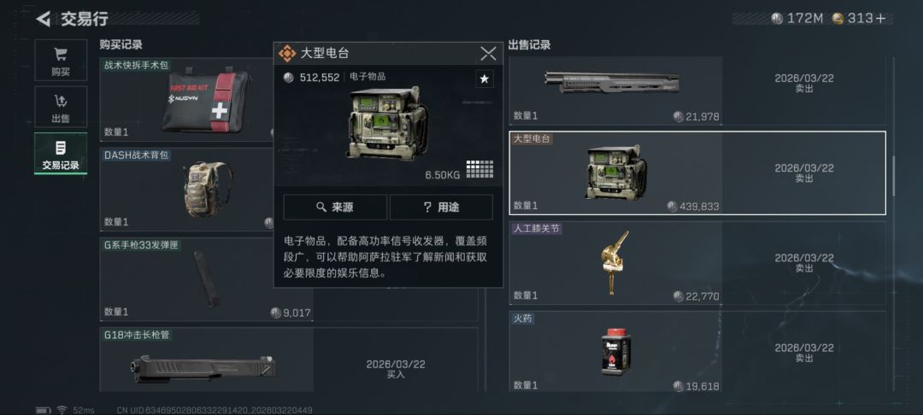Close the 大型电台 detail popup
Viewport: 923px width, 415px height.
pos(488,54)
